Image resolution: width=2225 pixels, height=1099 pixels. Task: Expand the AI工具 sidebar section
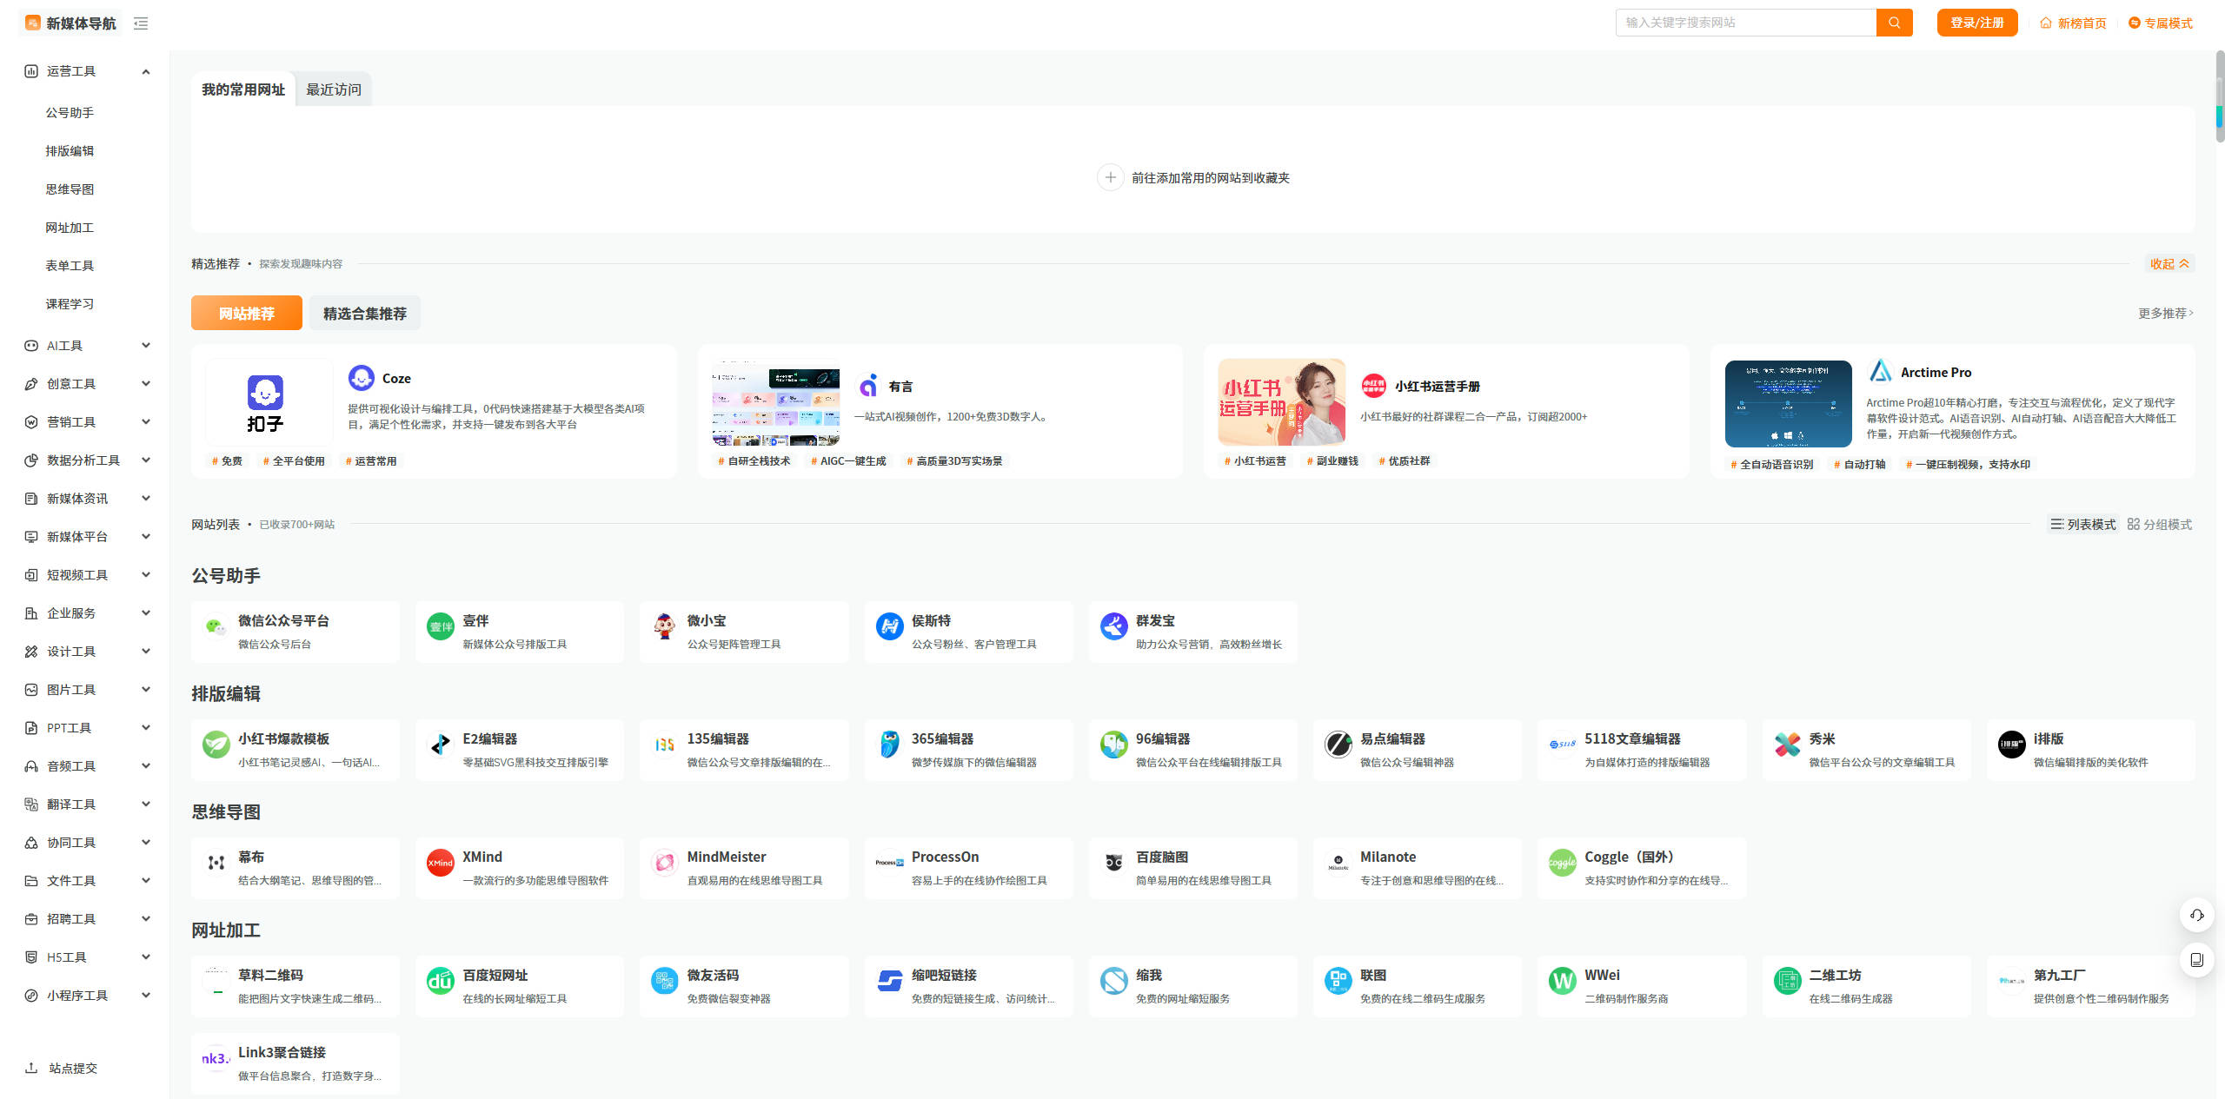146,346
